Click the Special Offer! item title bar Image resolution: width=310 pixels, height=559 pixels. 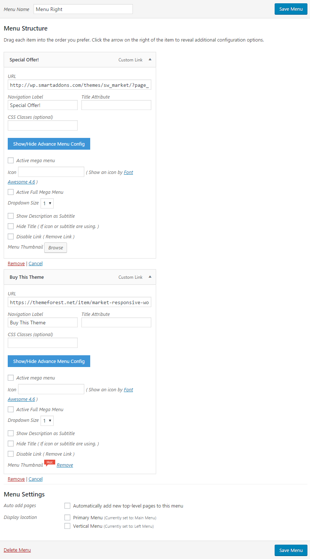pyautogui.click(x=80, y=60)
